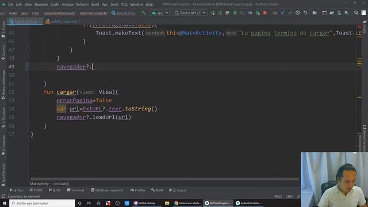
Task: Switch to the activity_main.xml editor tab
Action: (63, 21)
